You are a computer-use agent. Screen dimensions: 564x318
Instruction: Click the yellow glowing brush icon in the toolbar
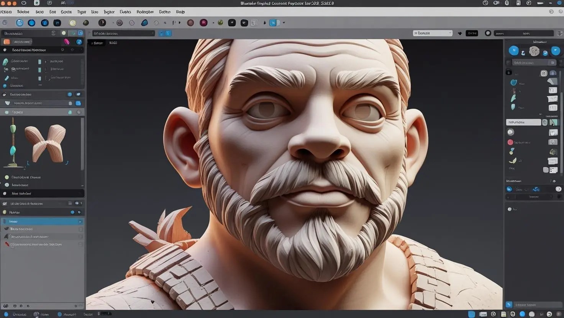coord(73,23)
